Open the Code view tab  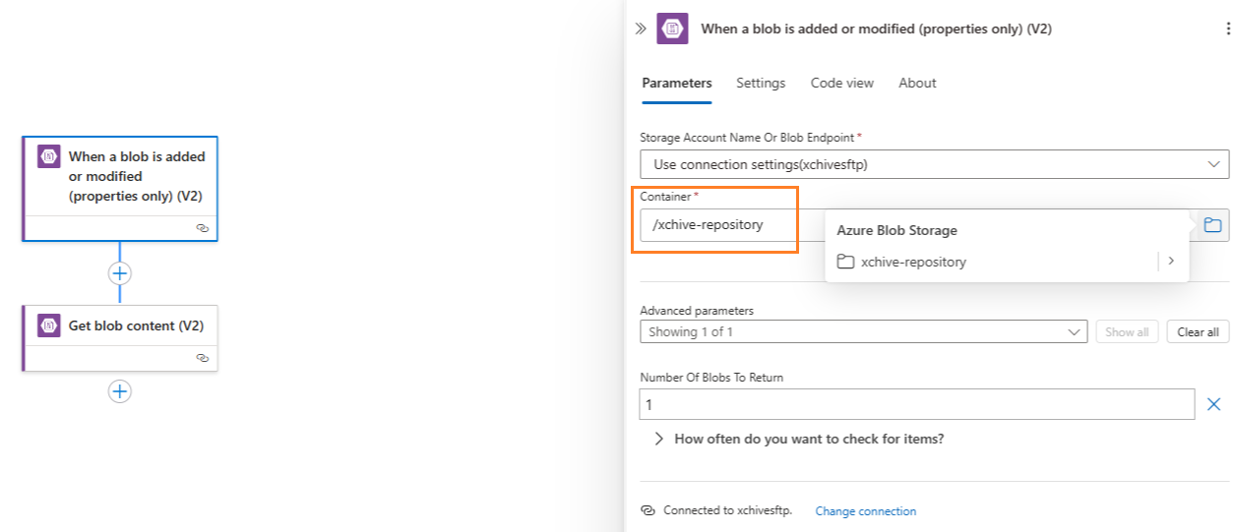(842, 83)
